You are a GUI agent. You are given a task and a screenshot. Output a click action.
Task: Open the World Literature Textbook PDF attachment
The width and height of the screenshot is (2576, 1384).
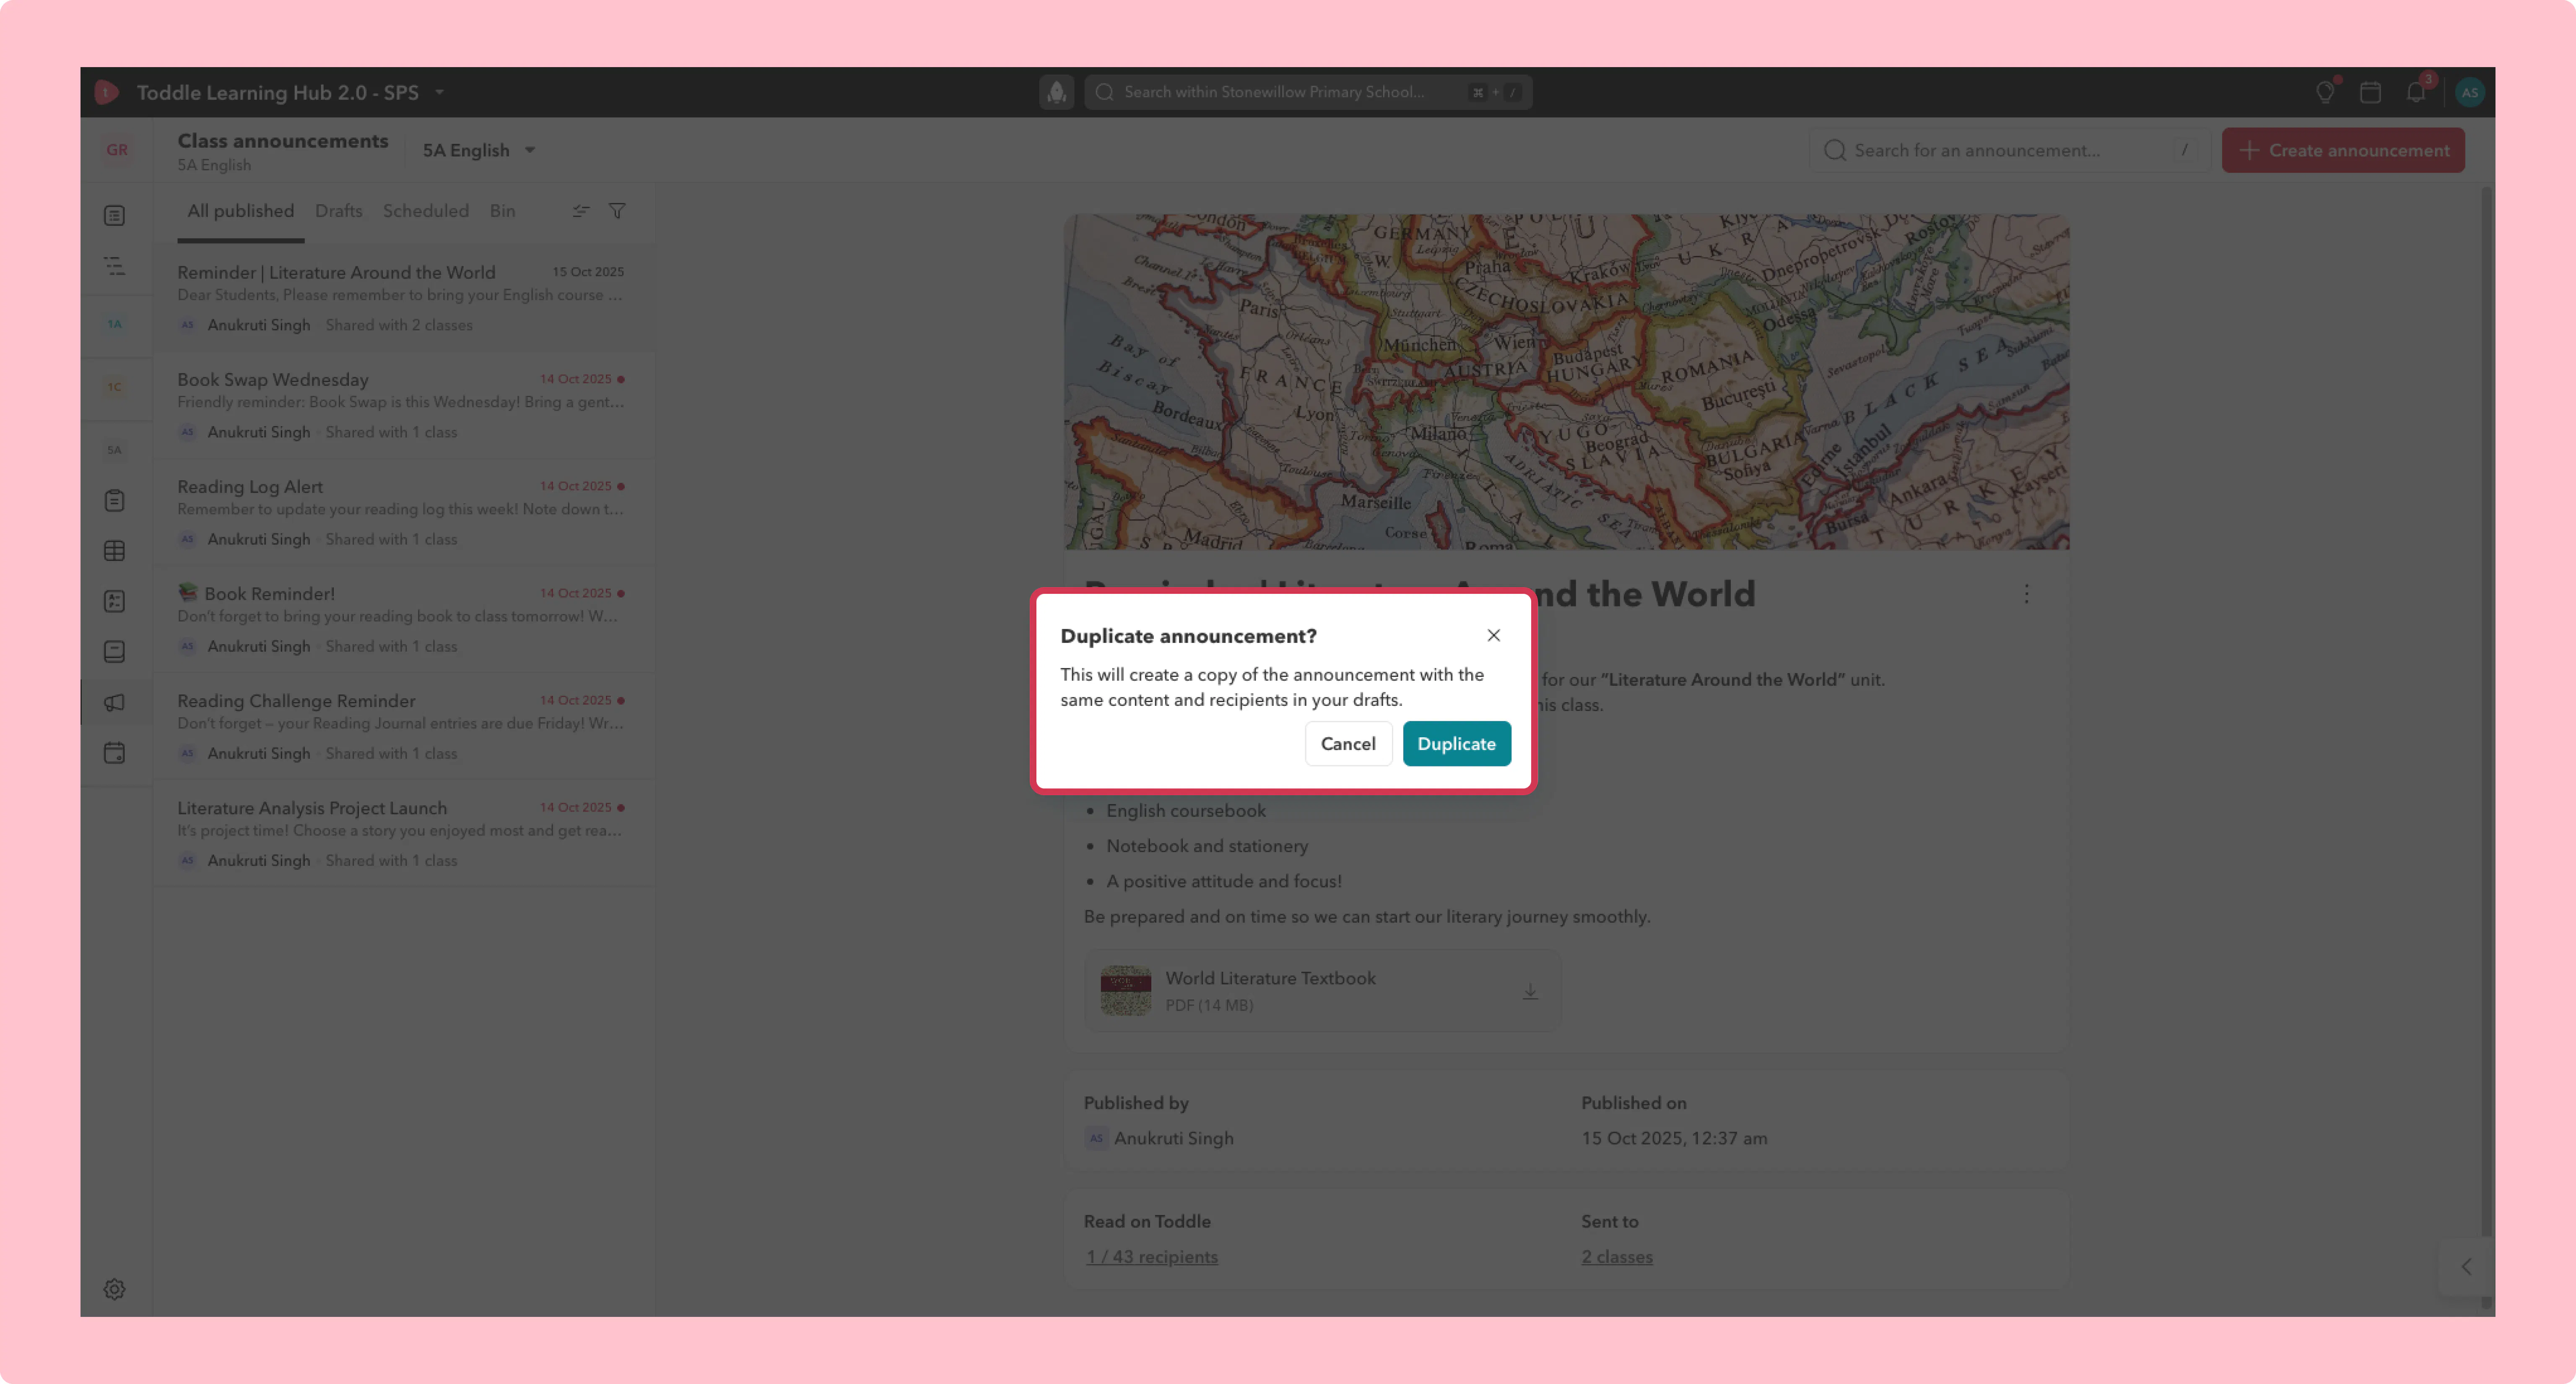point(1321,990)
